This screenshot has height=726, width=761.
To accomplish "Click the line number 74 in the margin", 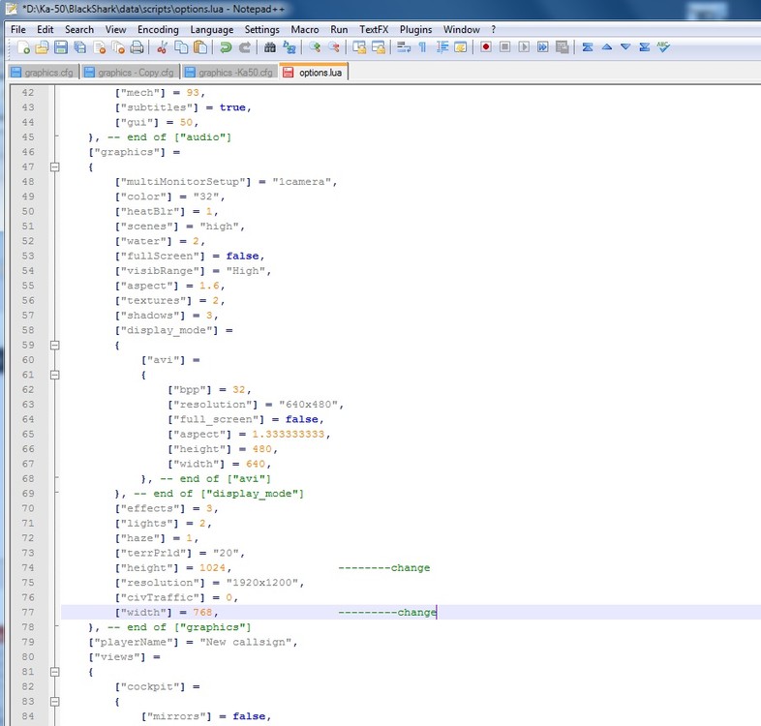I will pyautogui.click(x=26, y=567).
